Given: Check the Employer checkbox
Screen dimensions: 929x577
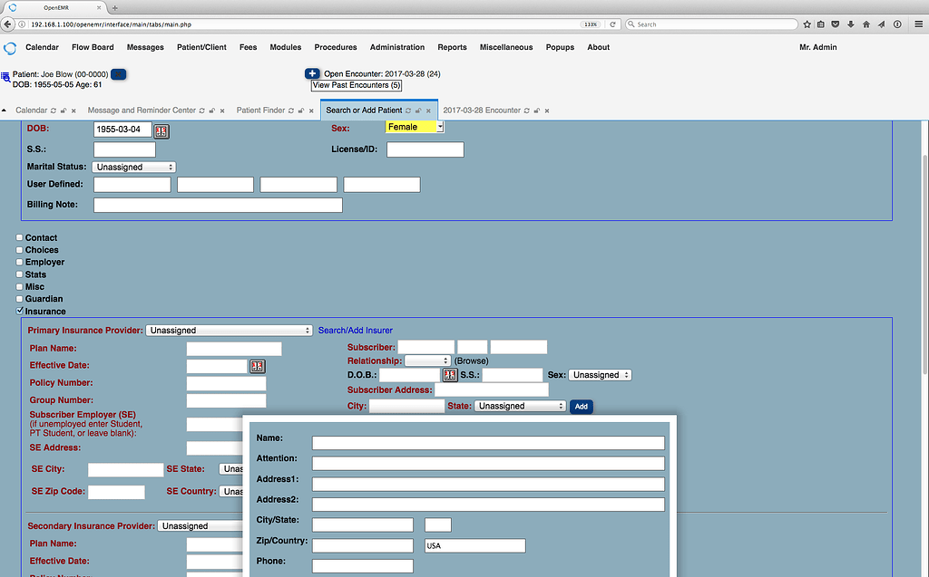Looking at the screenshot, I should click(x=19, y=262).
